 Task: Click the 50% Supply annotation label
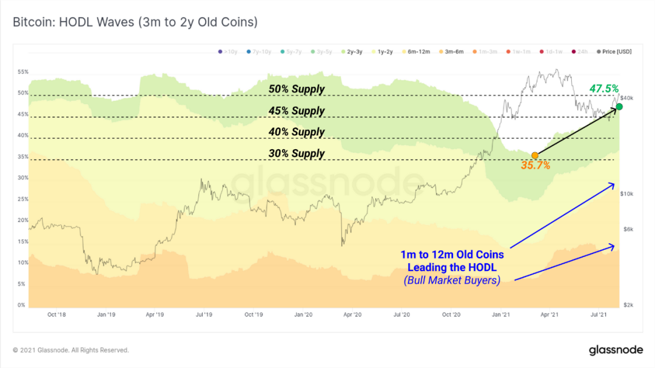pos(297,89)
